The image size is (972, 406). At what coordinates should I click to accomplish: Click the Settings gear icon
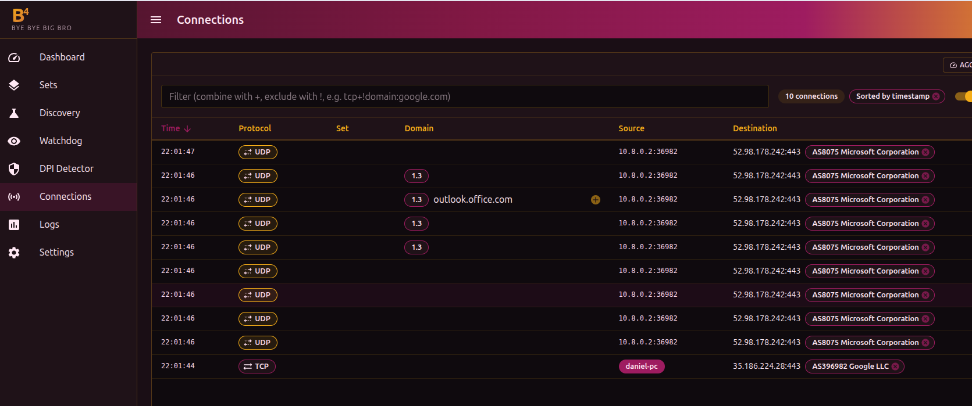[14, 253]
